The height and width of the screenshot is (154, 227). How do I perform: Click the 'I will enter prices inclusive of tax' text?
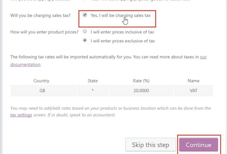[x=122, y=32]
